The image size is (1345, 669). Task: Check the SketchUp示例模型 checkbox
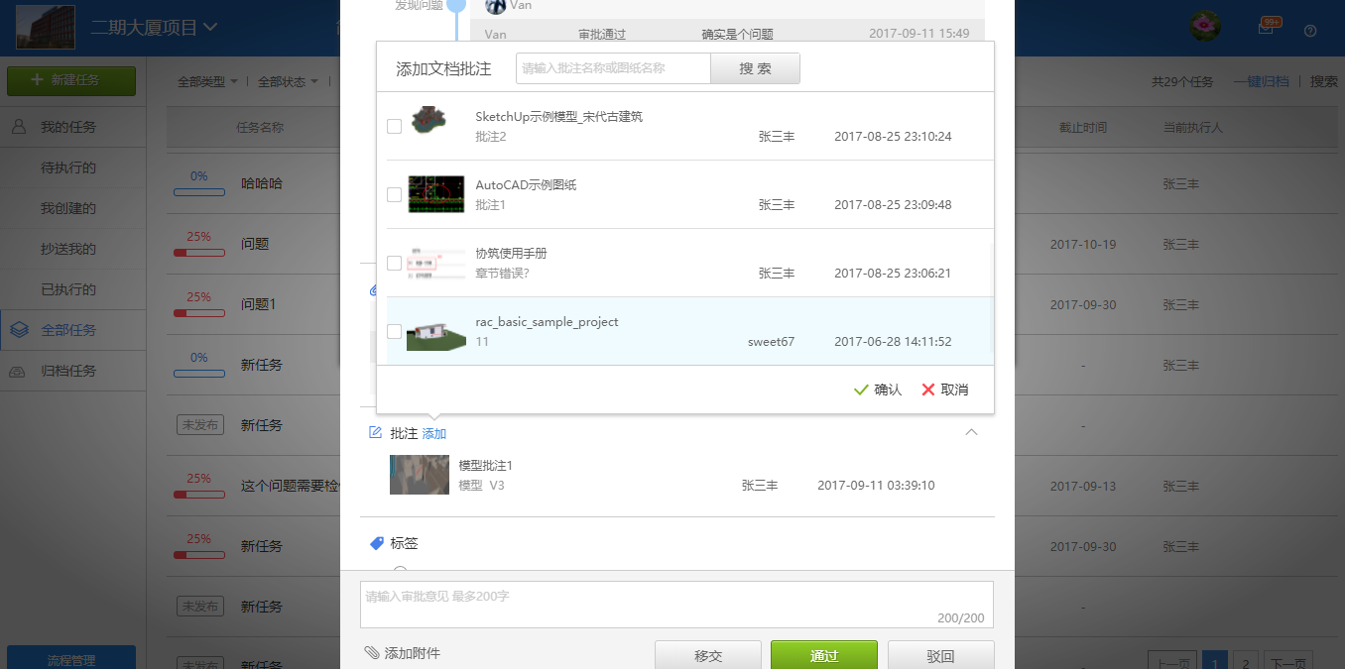pos(393,126)
